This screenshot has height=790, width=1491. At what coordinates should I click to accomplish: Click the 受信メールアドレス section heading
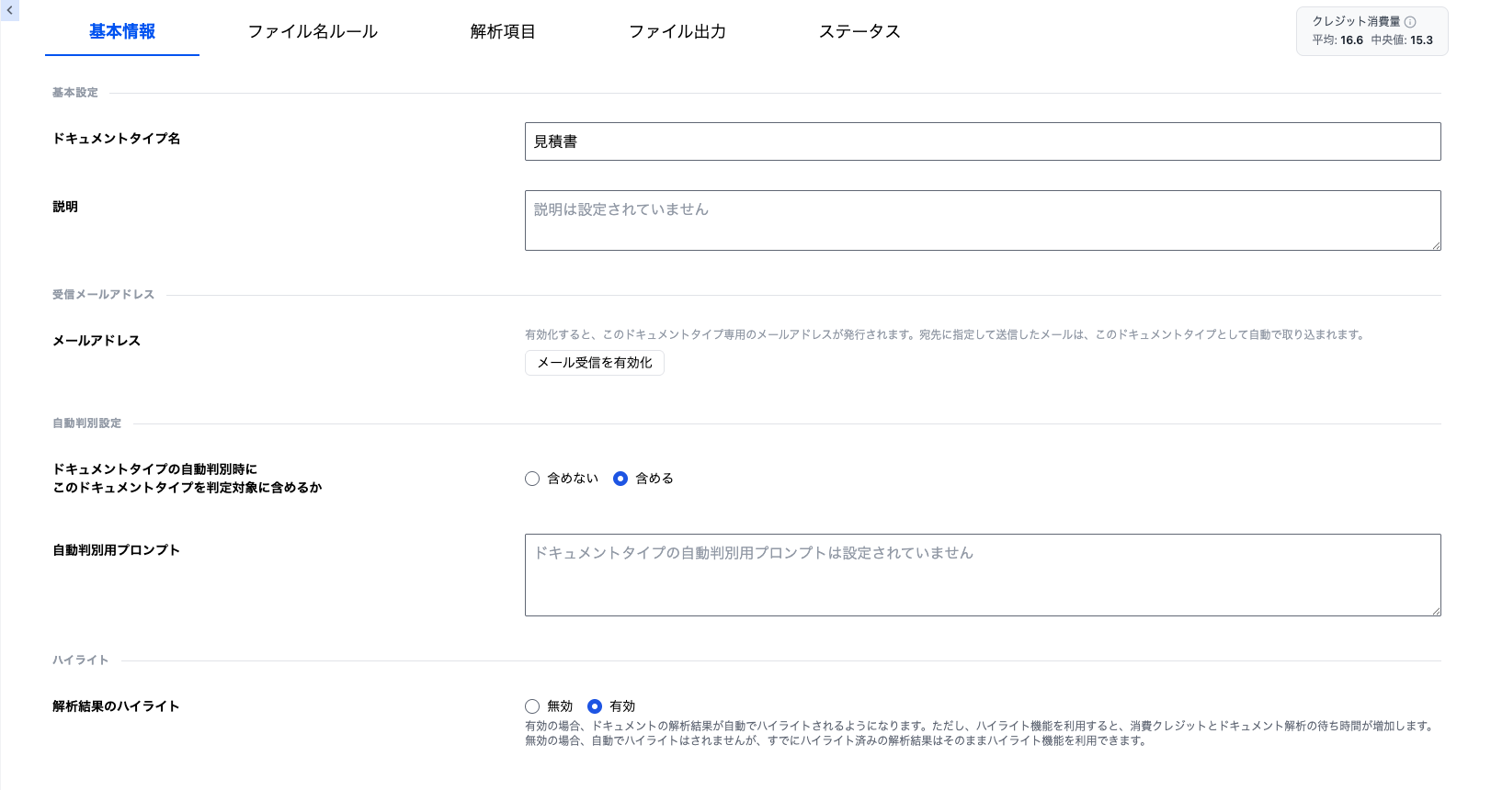[x=103, y=295]
